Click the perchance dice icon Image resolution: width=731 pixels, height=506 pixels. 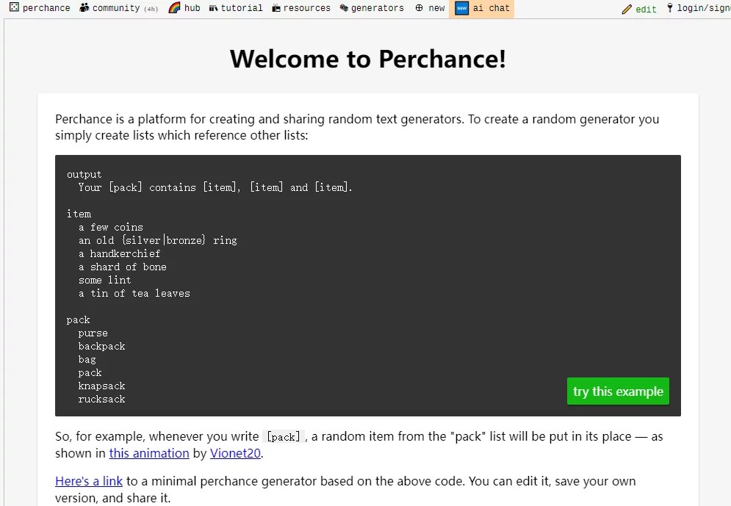15,7
